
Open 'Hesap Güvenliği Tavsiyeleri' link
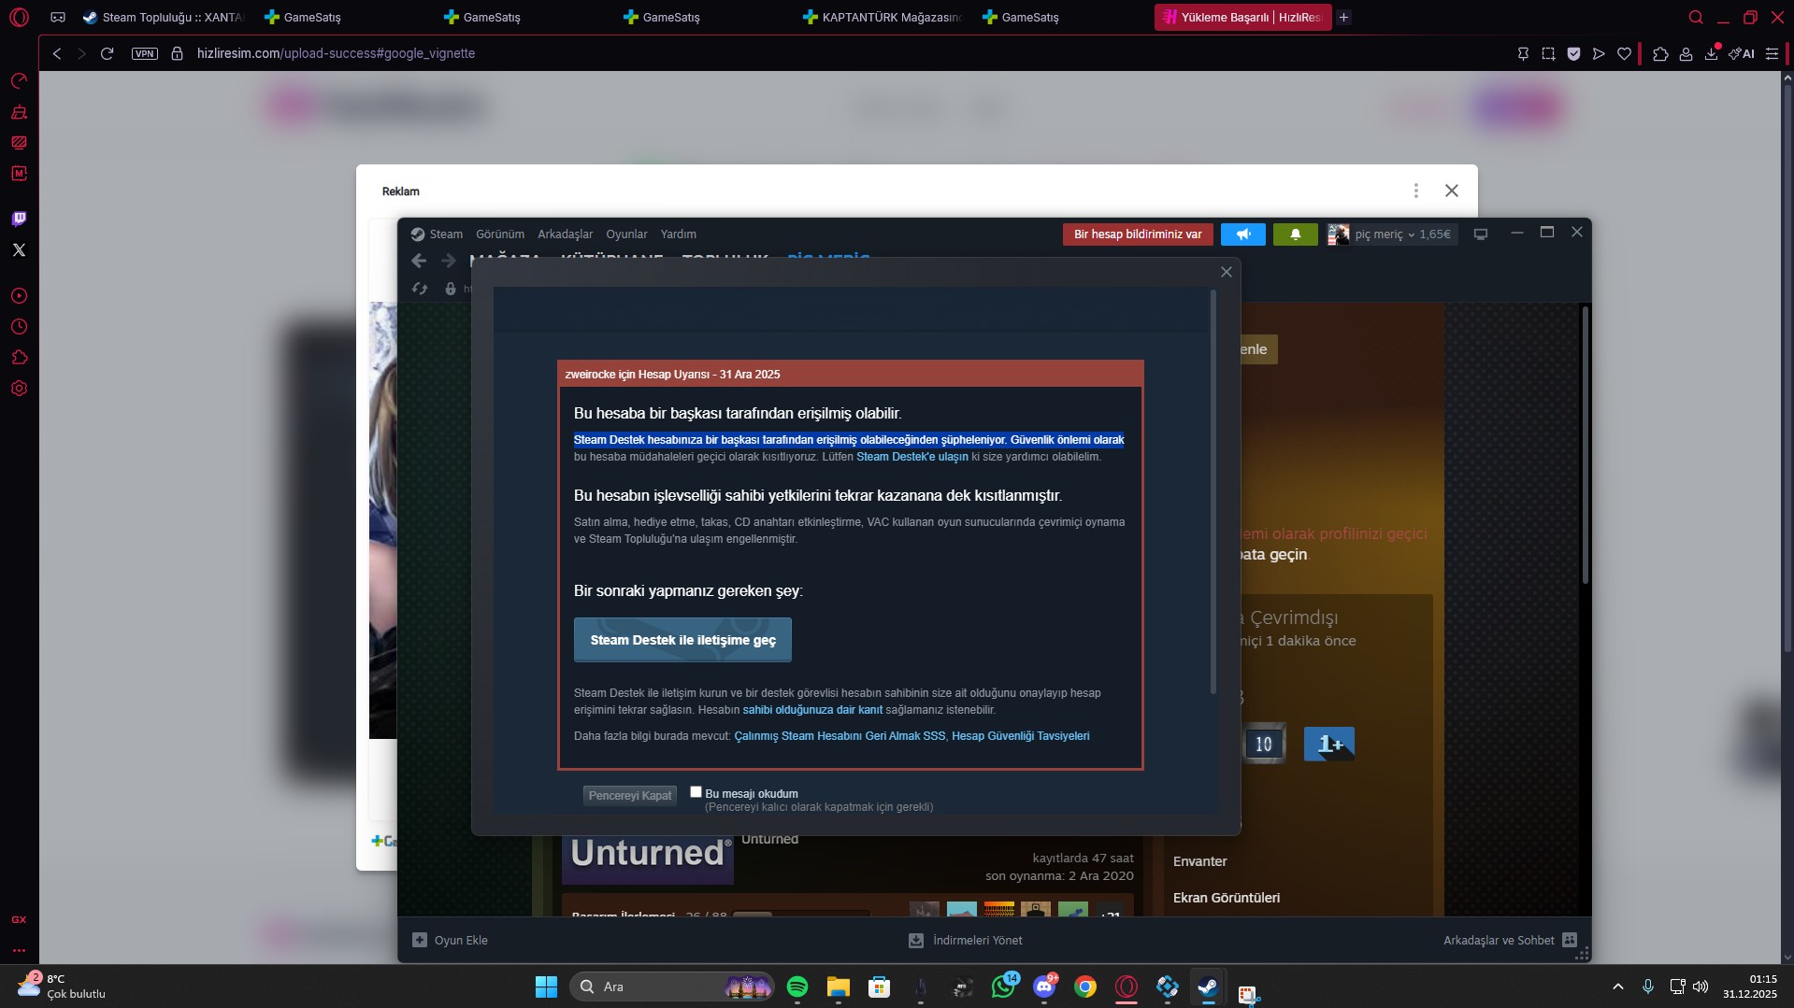pyautogui.click(x=1021, y=736)
